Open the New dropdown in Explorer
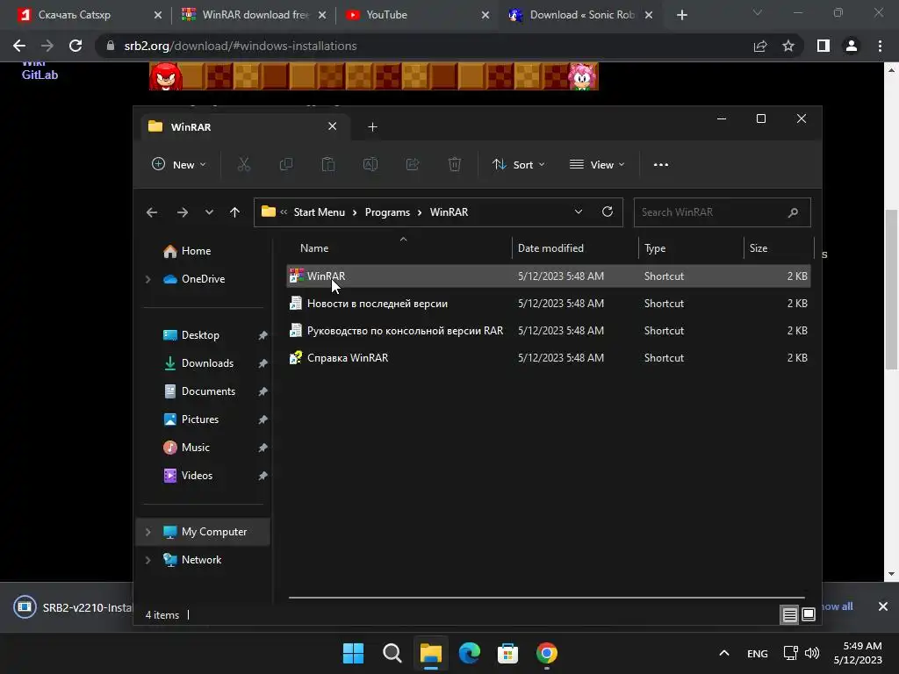The height and width of the screenshot is (674, 899). (x=179, y=164)
